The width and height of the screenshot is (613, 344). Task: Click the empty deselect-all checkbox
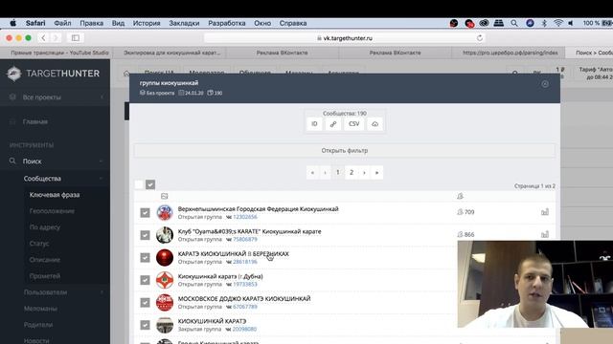pos(139,184)
